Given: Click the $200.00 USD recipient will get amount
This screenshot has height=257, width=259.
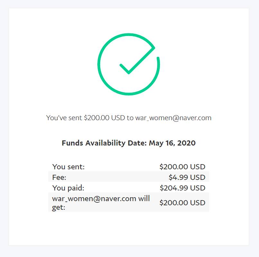Looking at the screenshot, I should [x=182, y=203].
